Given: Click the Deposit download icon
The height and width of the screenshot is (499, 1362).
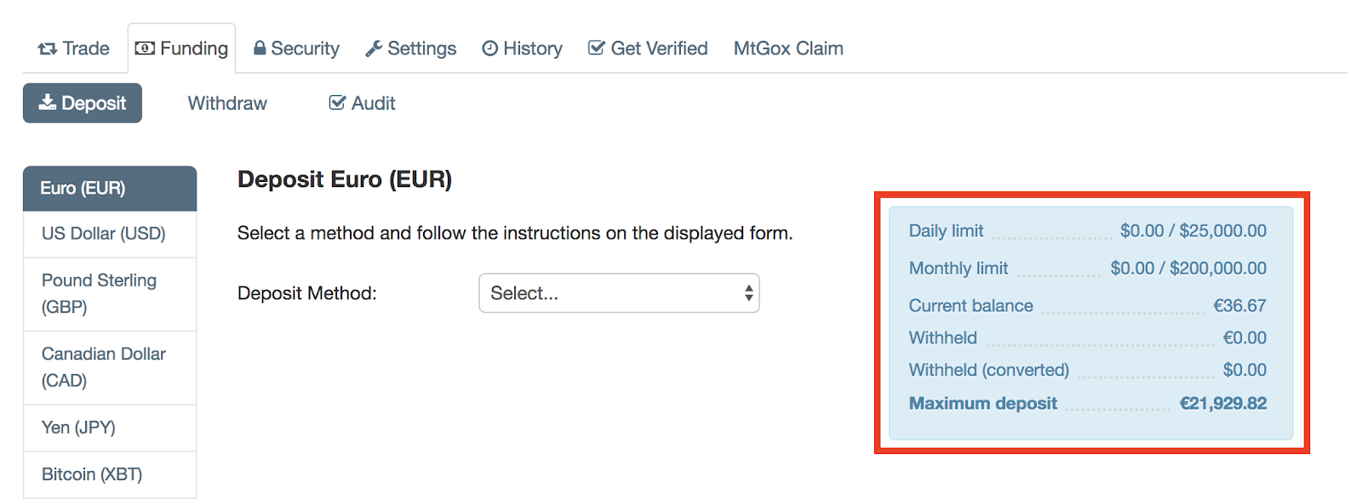Looking at the screenshot, I should tap(48, 102).
